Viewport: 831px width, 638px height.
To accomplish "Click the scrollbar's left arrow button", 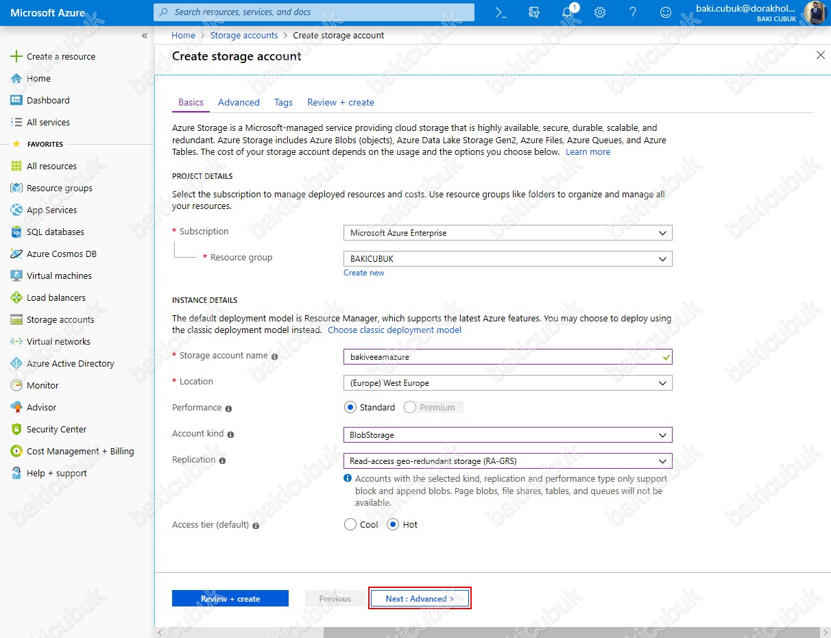I will (160, 633).
